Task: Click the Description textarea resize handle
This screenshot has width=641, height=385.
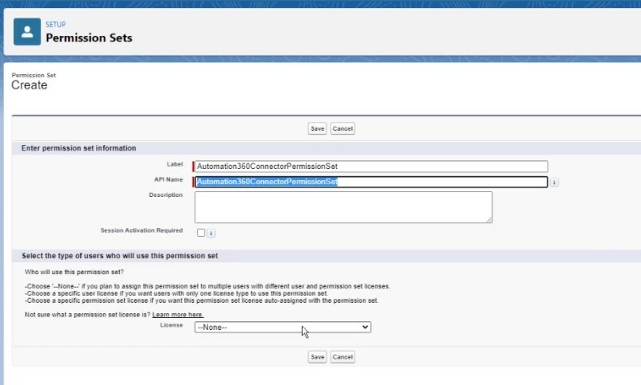Action: coord(490,220)
